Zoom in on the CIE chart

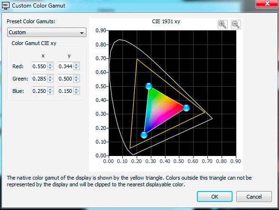click(223, 25)
